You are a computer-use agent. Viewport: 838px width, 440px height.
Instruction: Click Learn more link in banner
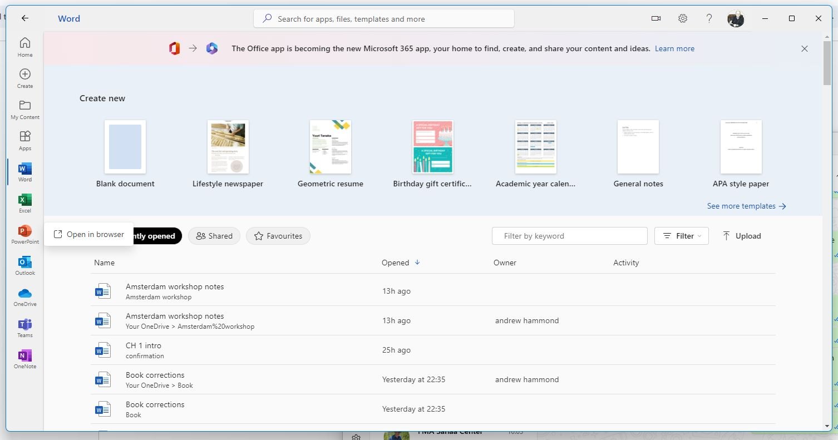[x=674, y=48]
